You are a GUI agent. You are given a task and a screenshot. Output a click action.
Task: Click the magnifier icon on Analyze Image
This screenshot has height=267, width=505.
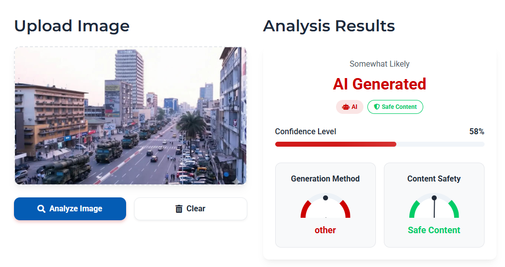41,209
